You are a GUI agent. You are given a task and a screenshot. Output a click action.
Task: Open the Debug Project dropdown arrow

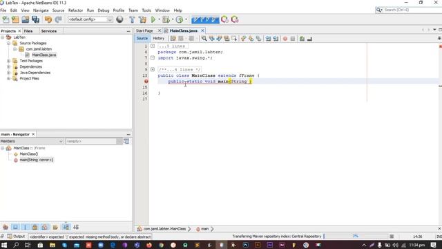(173, 19)
